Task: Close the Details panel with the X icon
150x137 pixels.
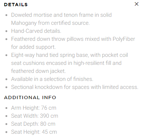Action: coord(137,4)
